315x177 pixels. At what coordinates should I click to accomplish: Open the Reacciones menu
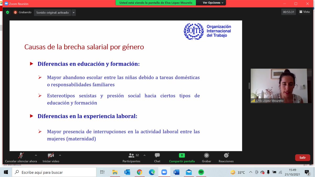tap(226, 158)
